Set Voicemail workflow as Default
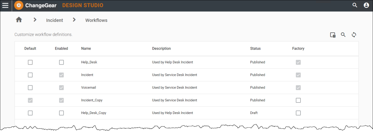 pos(30,88)
